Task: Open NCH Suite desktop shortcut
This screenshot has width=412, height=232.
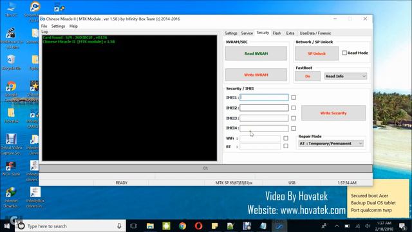Action: [11, 168]
